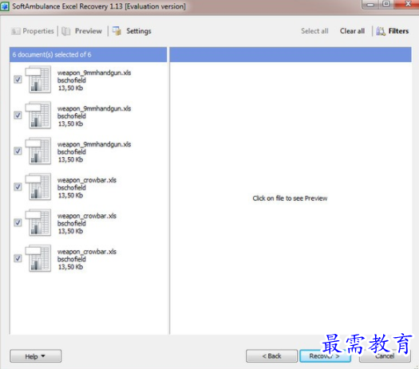Select the second weapon_9mmhandgun.xls file name

point(94,108)
